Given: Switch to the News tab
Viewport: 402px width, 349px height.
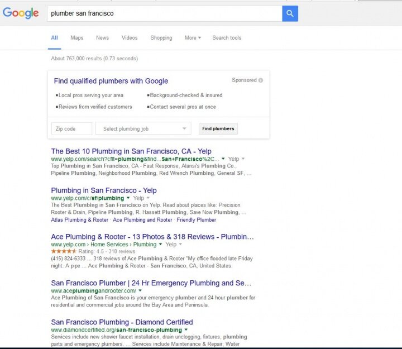Looking at the screenshot, I should pyautogui.click(x=102, y=38).
